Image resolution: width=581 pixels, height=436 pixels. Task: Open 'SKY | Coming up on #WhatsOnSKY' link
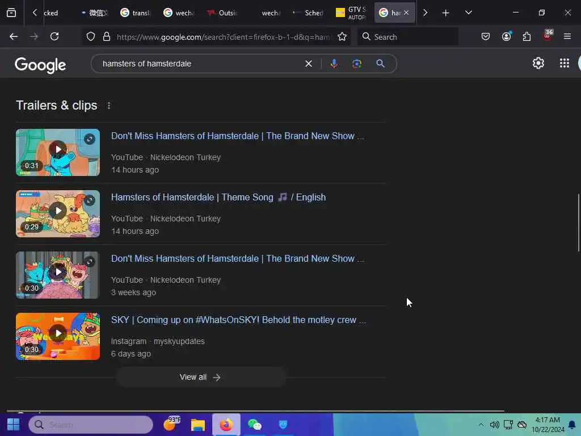(x=239, y=320)
